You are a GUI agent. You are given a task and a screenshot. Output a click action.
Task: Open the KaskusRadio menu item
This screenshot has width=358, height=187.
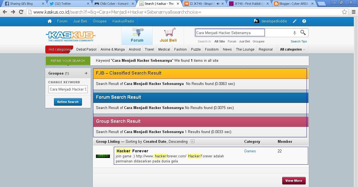pos(123,21)
